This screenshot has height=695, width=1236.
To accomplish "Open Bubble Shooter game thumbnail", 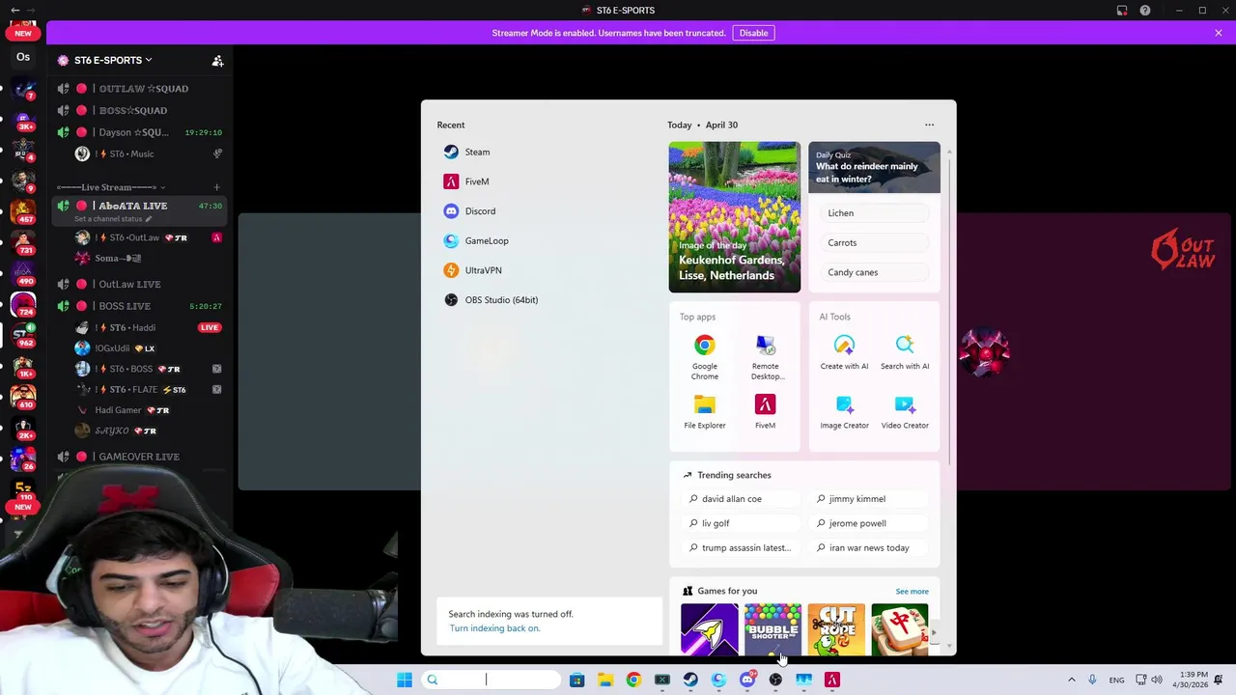I will point(772,629).
